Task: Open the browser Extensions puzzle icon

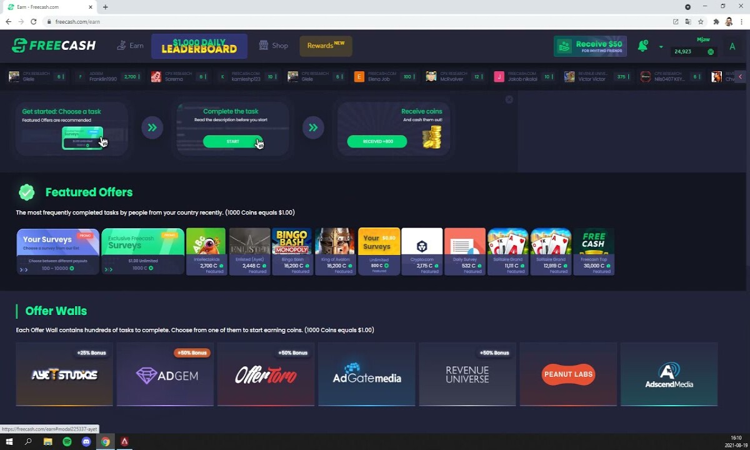Action: click(x=716, y=21)
